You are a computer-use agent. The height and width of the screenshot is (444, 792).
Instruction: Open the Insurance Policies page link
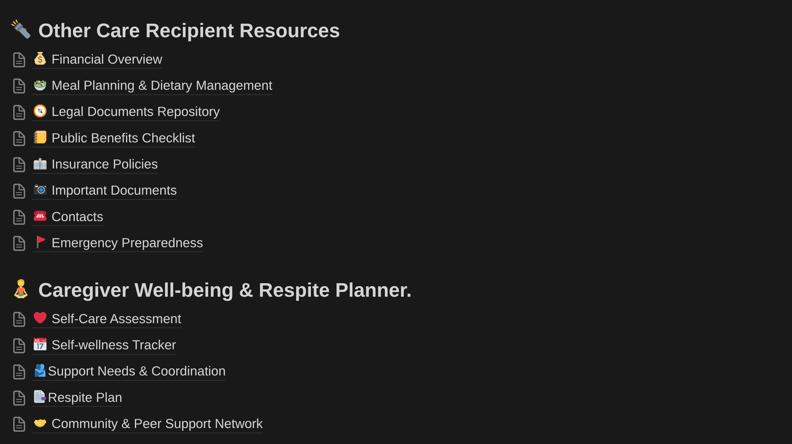pyautogui.click(x=104, y=164)
